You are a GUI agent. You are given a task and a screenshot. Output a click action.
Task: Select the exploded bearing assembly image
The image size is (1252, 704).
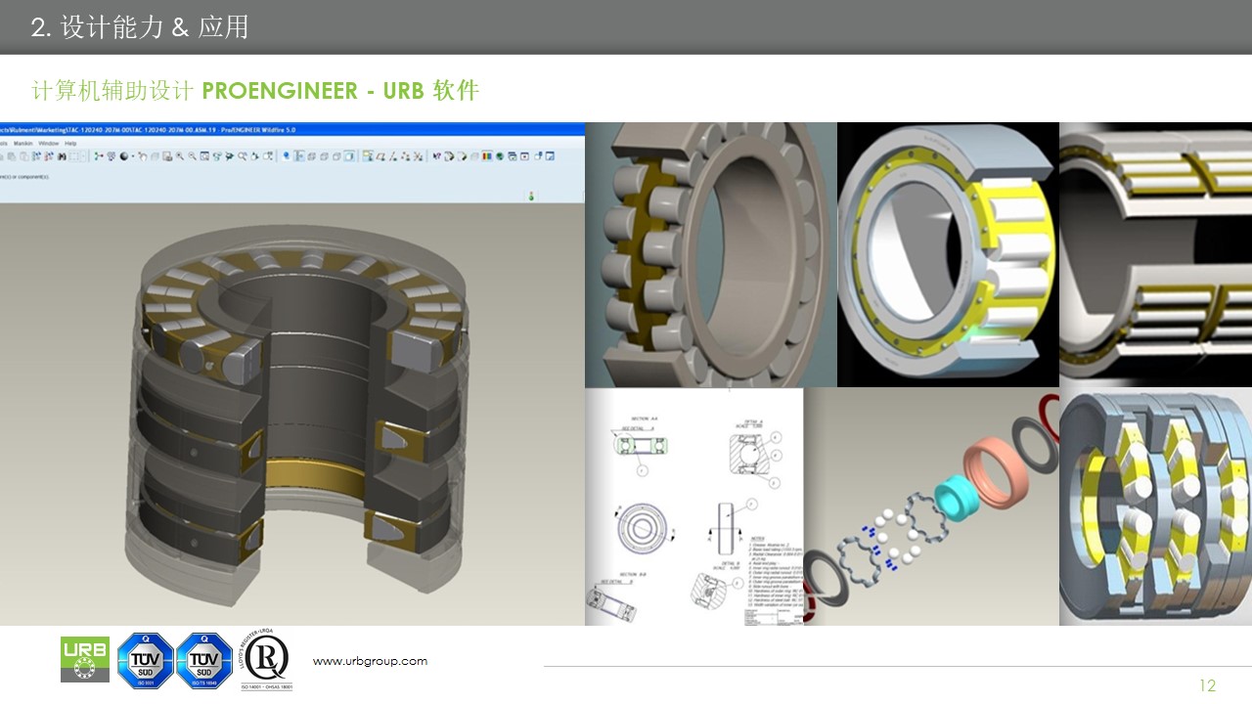929,506
